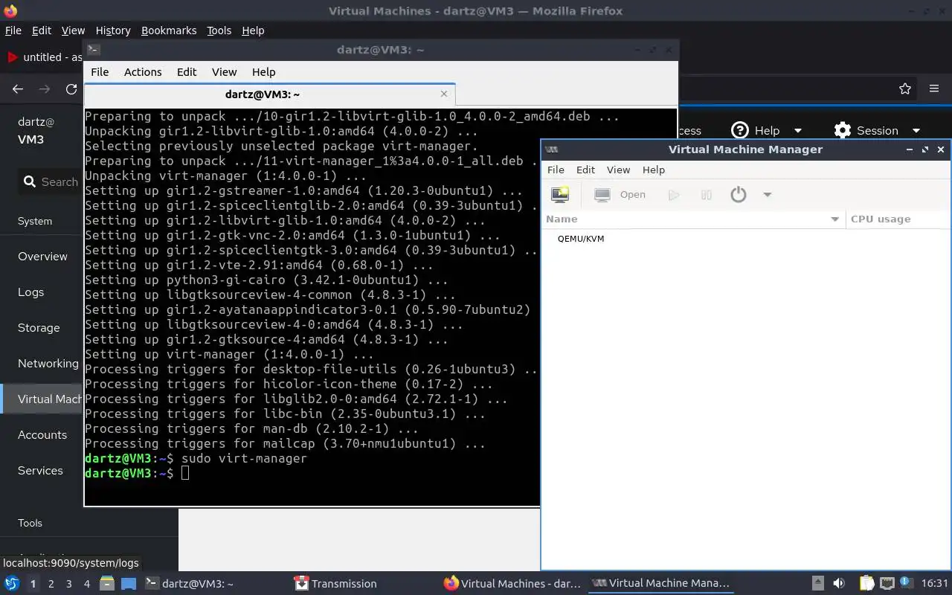Open Firefox Tools menu

tap(219, 30)
